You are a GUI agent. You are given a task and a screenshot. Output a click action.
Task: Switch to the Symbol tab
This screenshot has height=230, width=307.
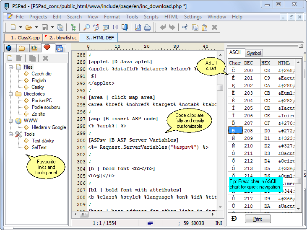[254, 53]
